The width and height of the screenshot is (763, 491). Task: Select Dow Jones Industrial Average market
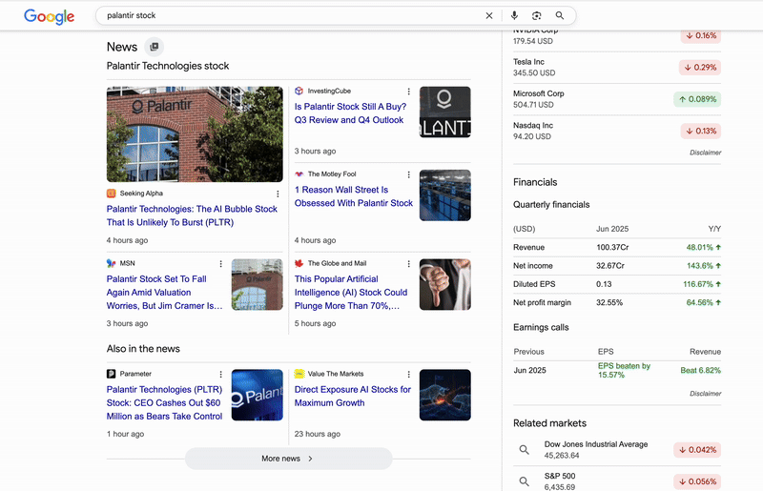click(x=617, y=450)
